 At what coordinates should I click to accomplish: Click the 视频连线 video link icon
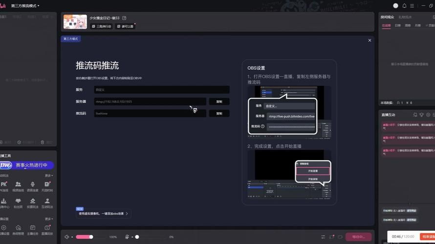18,185
